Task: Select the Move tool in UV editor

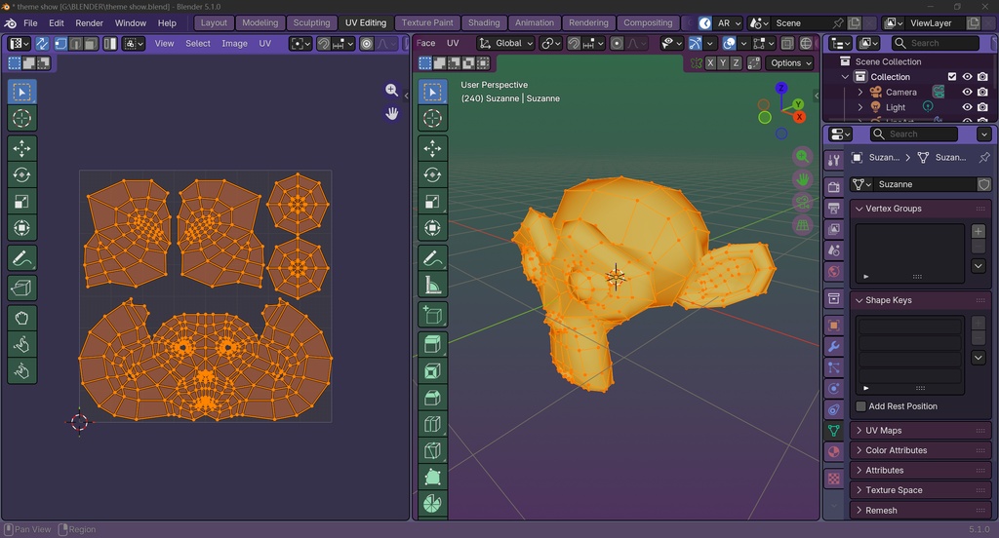Action: tap(21, 148)
